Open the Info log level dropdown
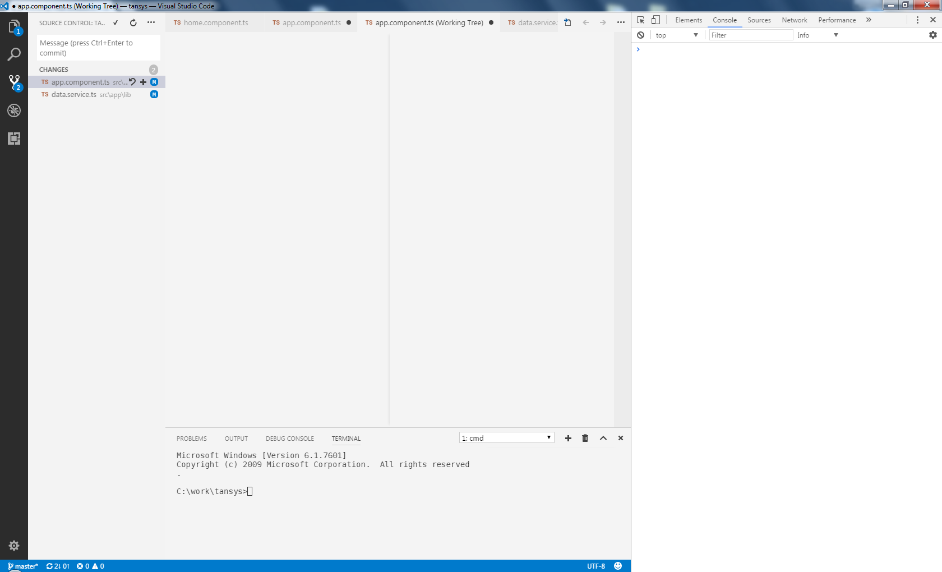Screen dimensions: 942x572 (817, 34)
